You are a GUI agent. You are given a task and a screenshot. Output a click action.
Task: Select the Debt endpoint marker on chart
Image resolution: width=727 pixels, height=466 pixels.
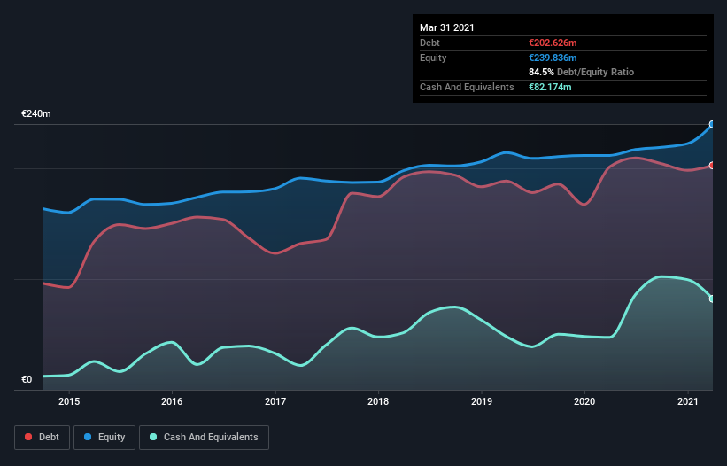coord(712,166)
